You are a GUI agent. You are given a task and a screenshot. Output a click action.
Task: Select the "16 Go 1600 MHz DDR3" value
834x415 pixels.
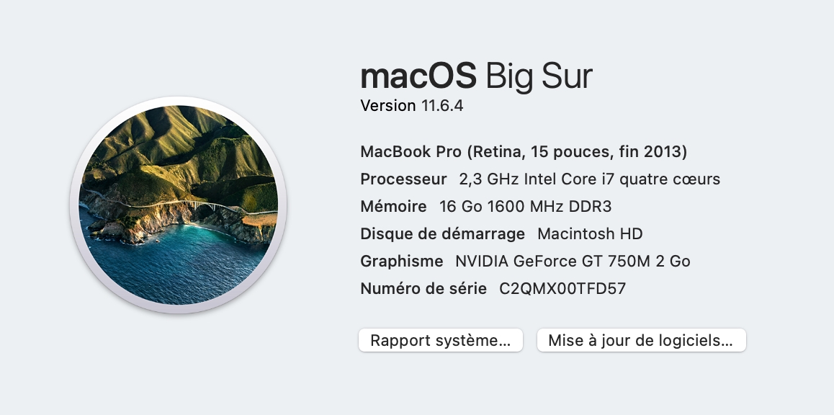pyautogui.click(x=525, y=207)
